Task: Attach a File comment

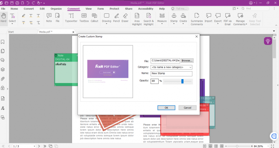Action: point(57,18)
